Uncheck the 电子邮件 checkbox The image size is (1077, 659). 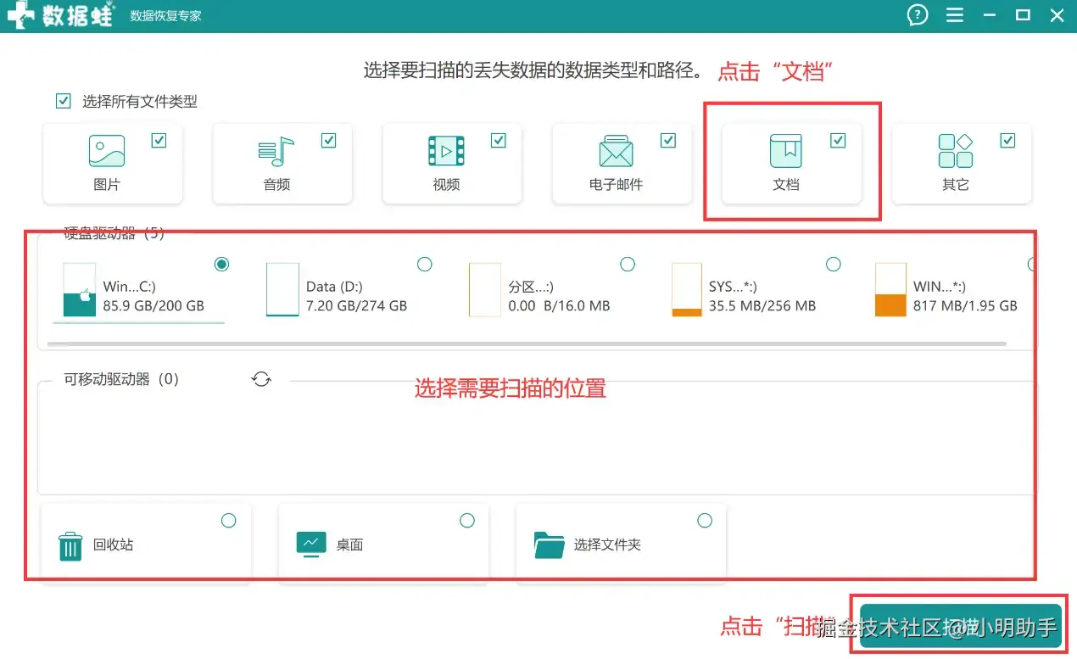pos(668,140)
